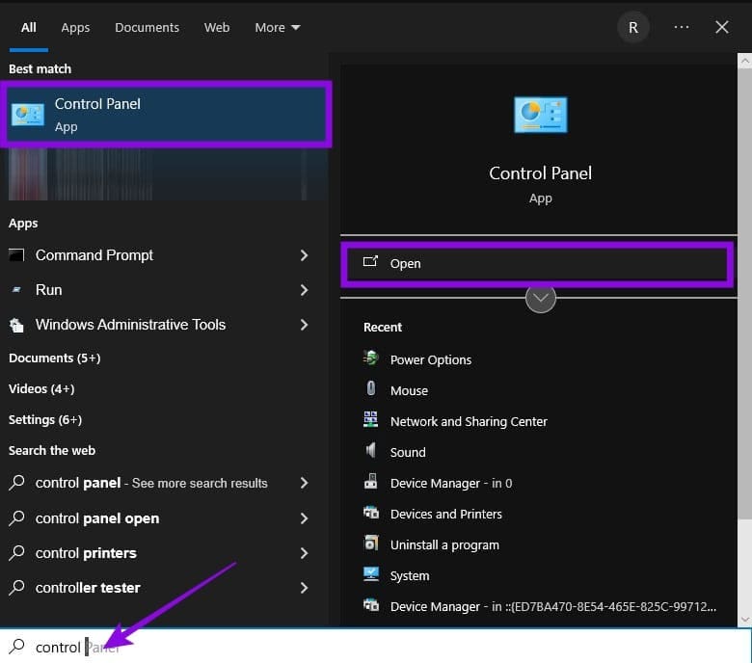Expand arrow for control printers suggestion
752x663 pixels.
(304, 553)
